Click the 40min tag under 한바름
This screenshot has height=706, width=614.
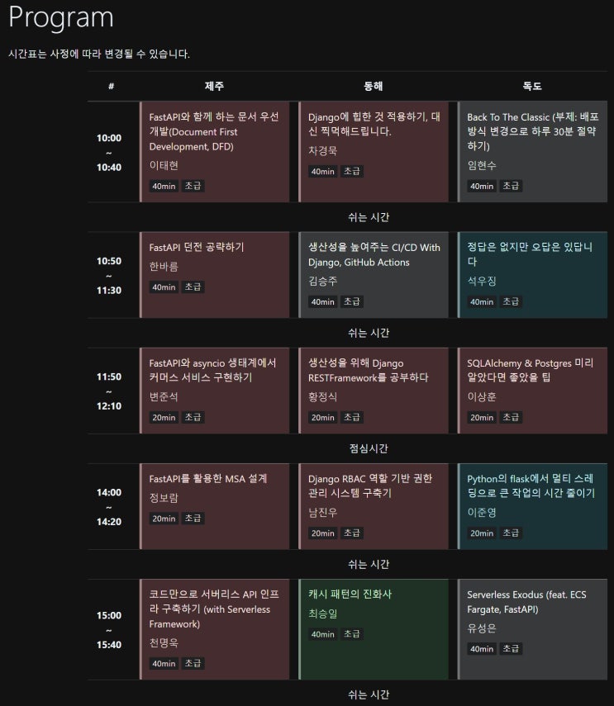163,287
